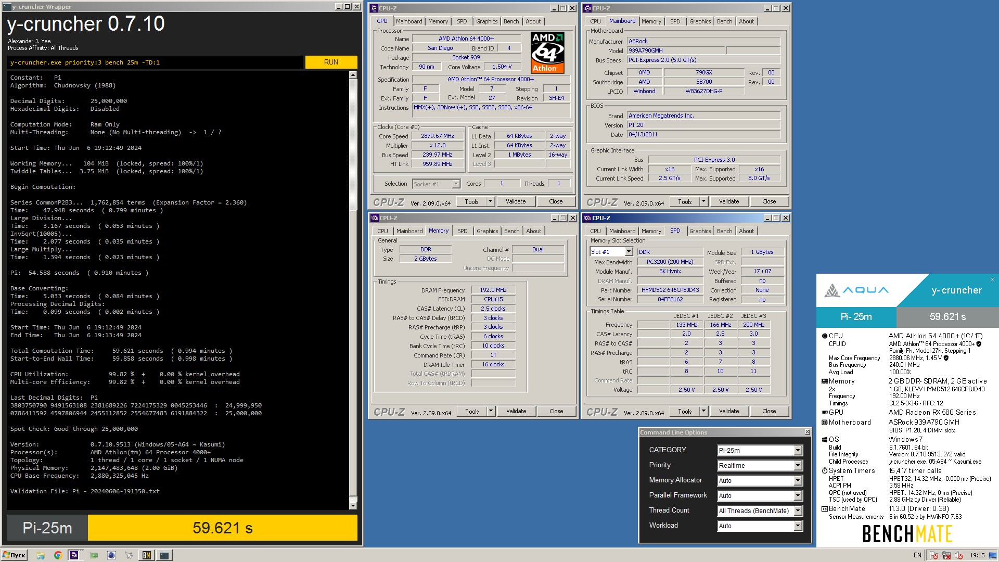Click Validate in the CPU-Z SPD window
The width and height of the screenshot is (999, 562).
(x=729, y=411)
